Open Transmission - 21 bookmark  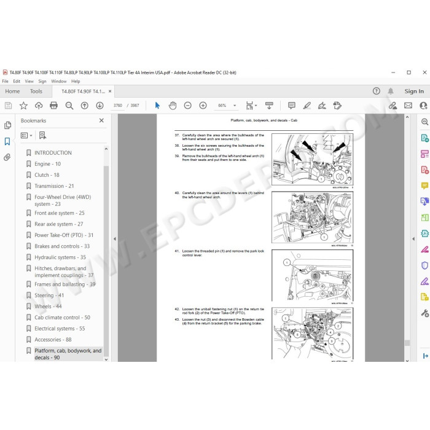(54, 186)
